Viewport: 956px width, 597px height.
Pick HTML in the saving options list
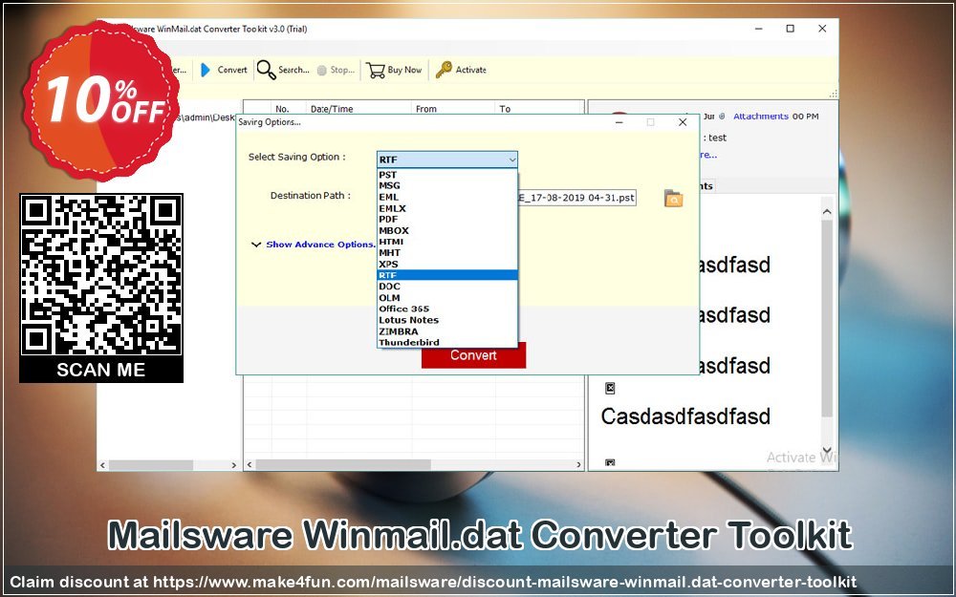(x=446, y=242)
